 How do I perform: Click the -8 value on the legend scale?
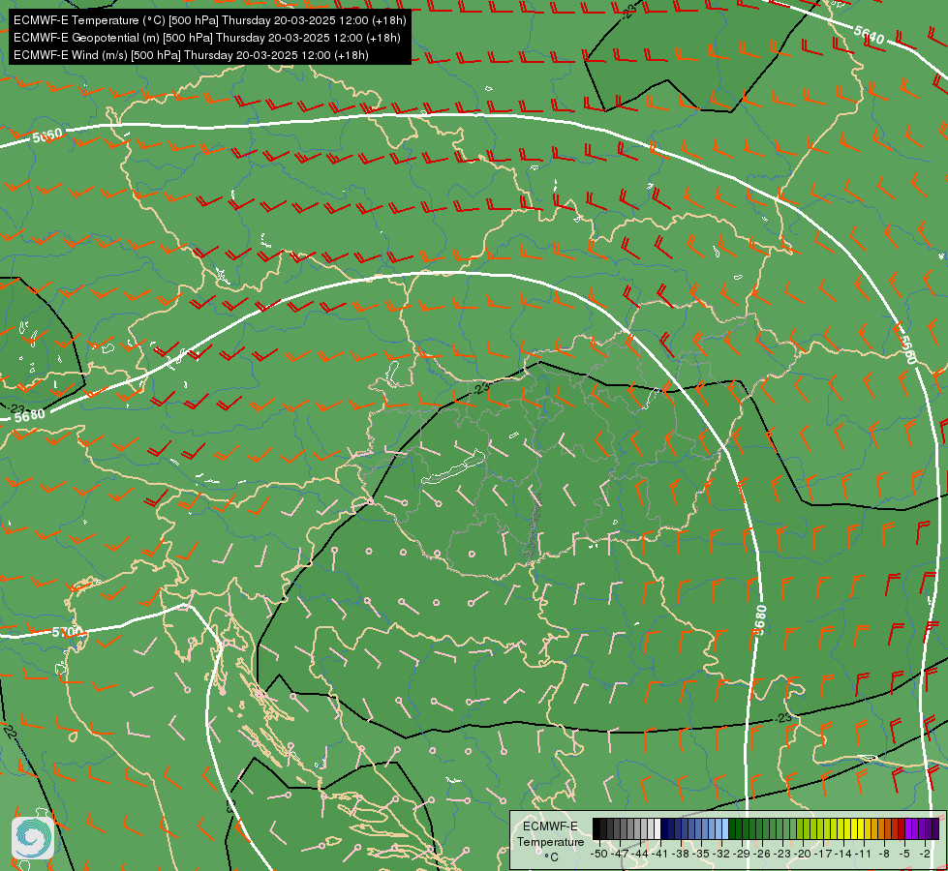pos(884,854)
